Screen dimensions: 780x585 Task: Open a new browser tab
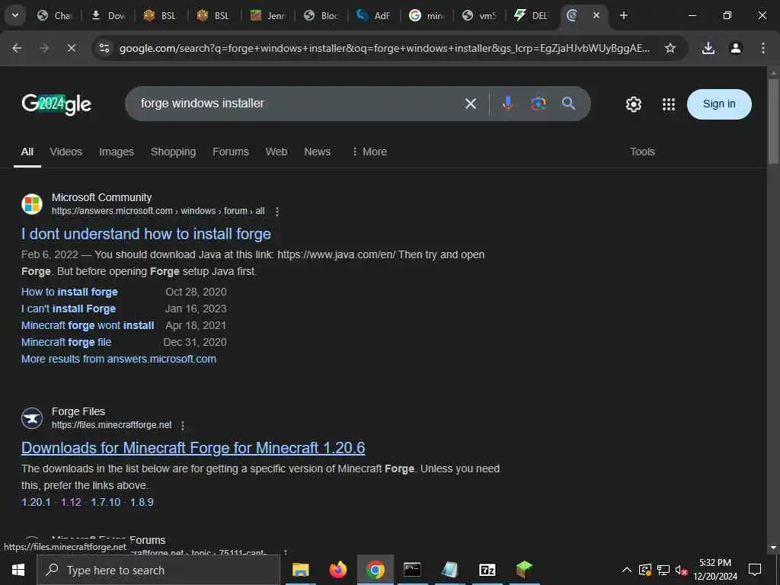tap(624, 15)
